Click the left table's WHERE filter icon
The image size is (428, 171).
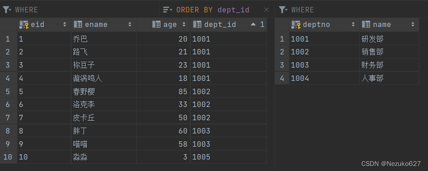[7, 10]
